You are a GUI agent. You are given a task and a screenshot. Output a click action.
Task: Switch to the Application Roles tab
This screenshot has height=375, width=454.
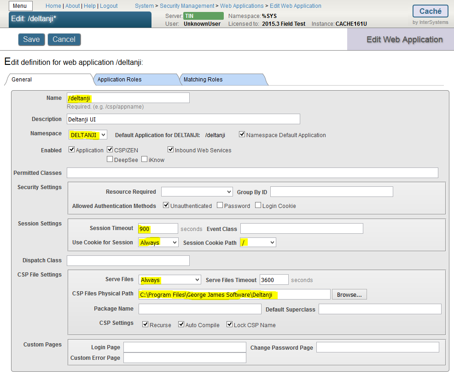(x=120, y=80)
